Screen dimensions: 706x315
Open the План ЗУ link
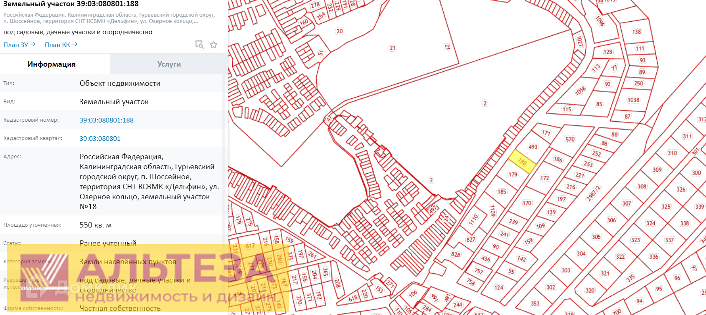19,45
